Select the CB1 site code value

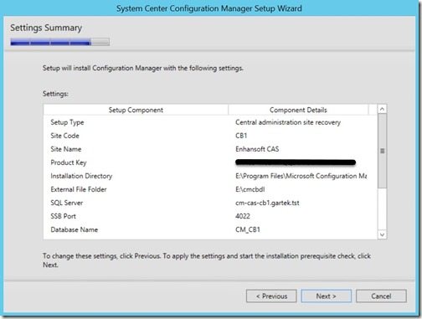241,136
